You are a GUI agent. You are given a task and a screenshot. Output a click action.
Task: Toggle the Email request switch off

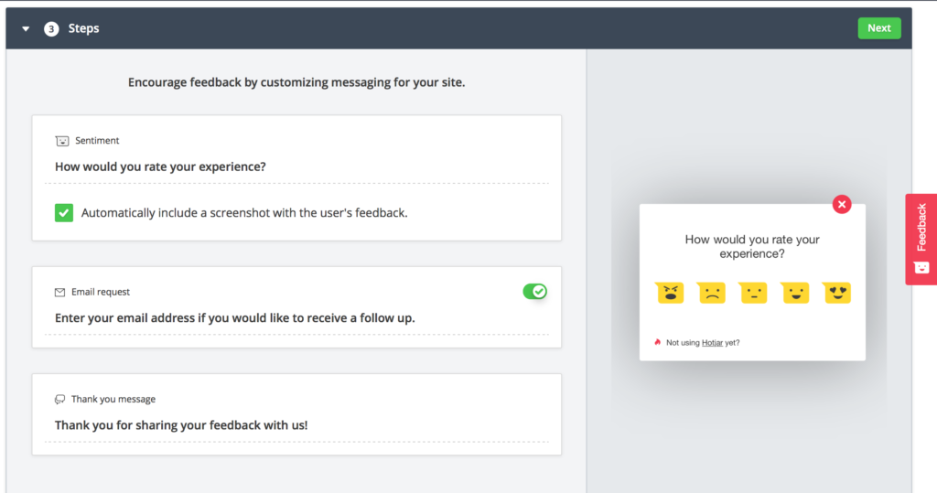click(x=534, y=291)
